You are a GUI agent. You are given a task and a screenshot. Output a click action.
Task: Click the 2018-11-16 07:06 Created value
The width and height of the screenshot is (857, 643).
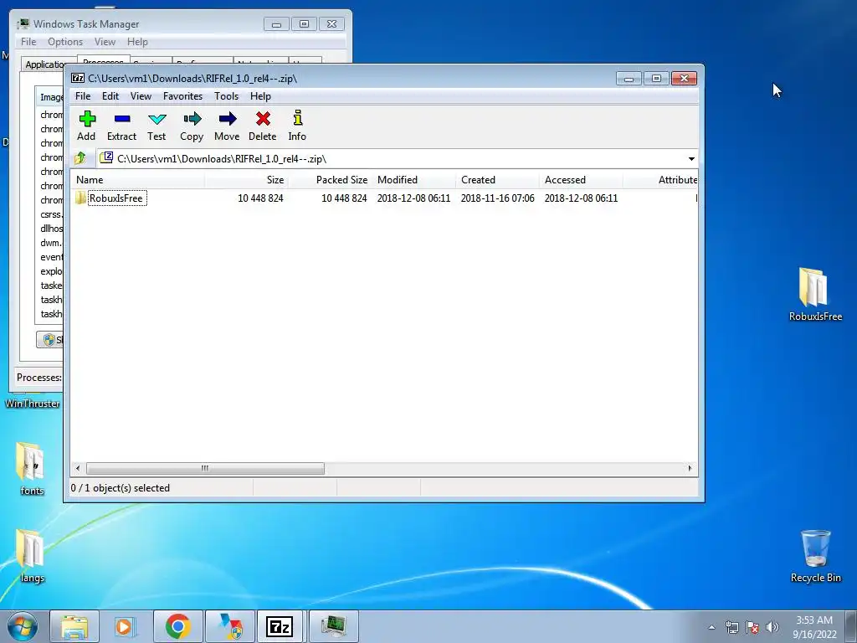(x=497, y=198)
